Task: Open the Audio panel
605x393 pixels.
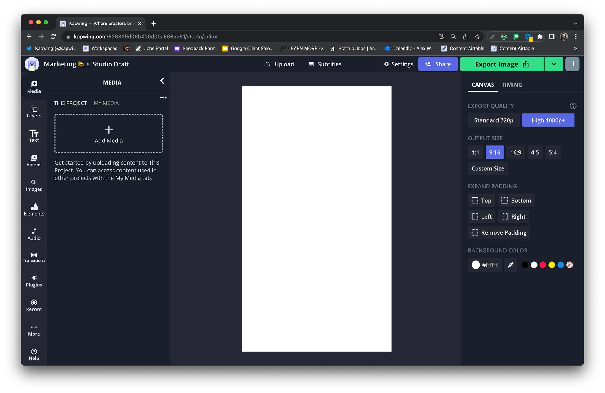Action: 34,234
